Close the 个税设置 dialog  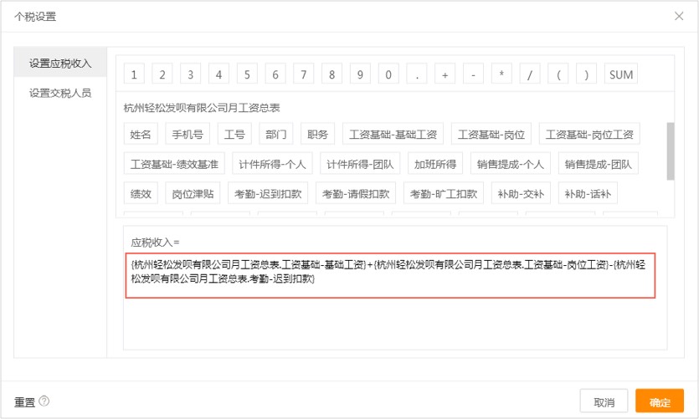679,17
